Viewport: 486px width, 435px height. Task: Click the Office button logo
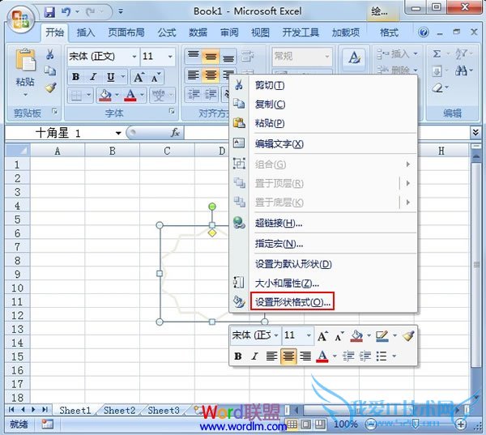click(21, 19)
